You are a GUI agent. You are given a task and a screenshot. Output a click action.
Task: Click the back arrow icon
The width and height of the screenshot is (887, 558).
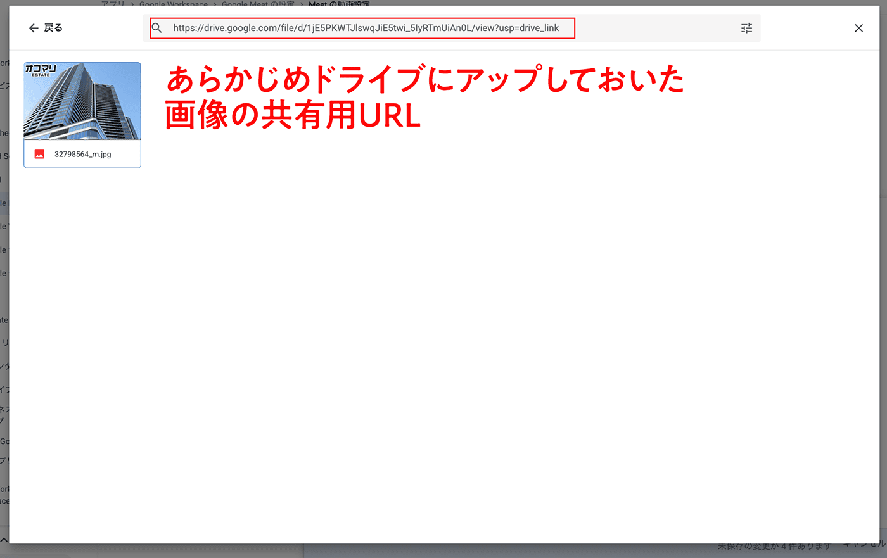point(34,28)
